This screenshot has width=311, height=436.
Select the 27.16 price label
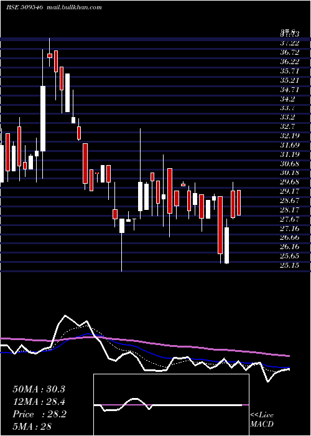click(x=290, y=229)
